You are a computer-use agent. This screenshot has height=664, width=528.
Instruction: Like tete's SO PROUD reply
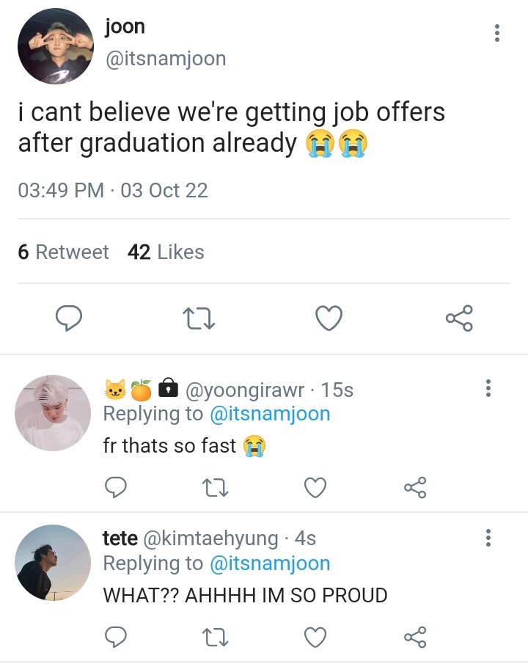[x=315, y=637]
